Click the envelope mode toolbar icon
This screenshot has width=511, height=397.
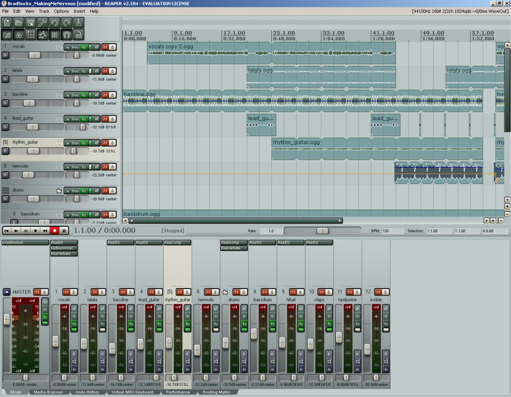click(7, 35)
